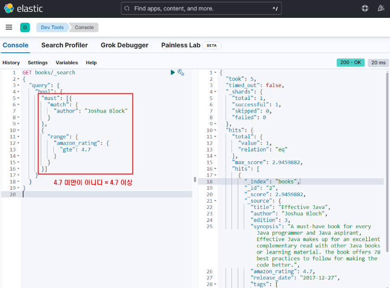Collapse response "tags" fold arrow on line 28

point(215,284)
